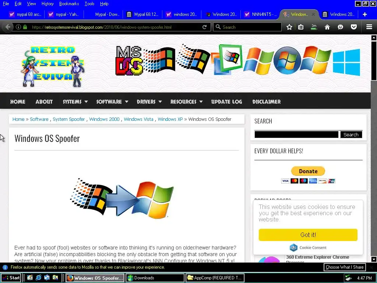Bookmark this page with the star icon
Image resolution: width=377 pixels, height=283 pixels.
click(289, 27)
